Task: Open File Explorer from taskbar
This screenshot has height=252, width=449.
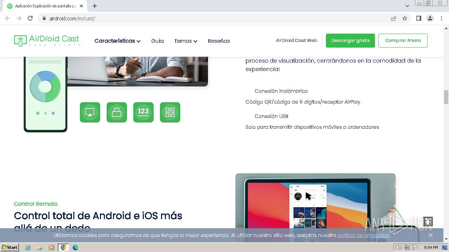Action: 40,247
